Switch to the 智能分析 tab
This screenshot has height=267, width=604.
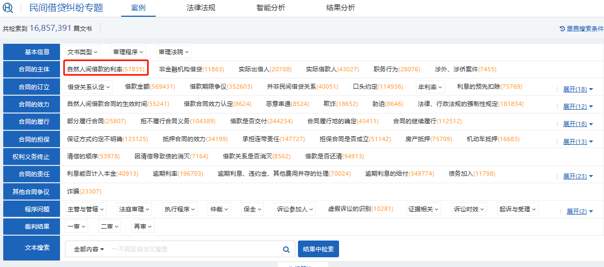(271, 8)
